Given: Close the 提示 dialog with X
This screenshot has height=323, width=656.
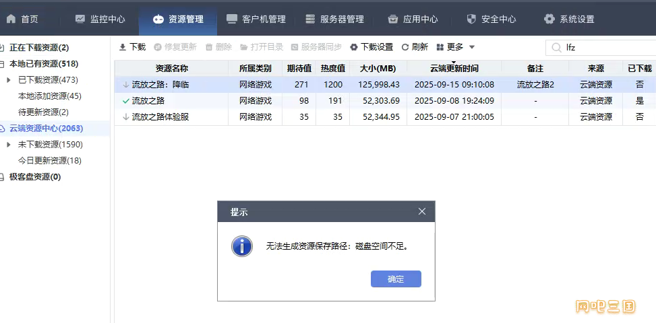Looking at the screenshot, I should point(422,211).
